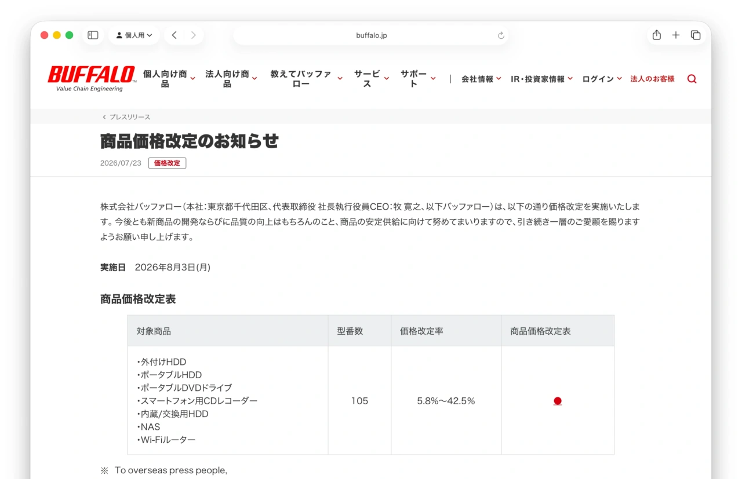This screenshot has width=742, height=479.
Task: Open the site search magnifier icon
Action: tap(692, 79)
